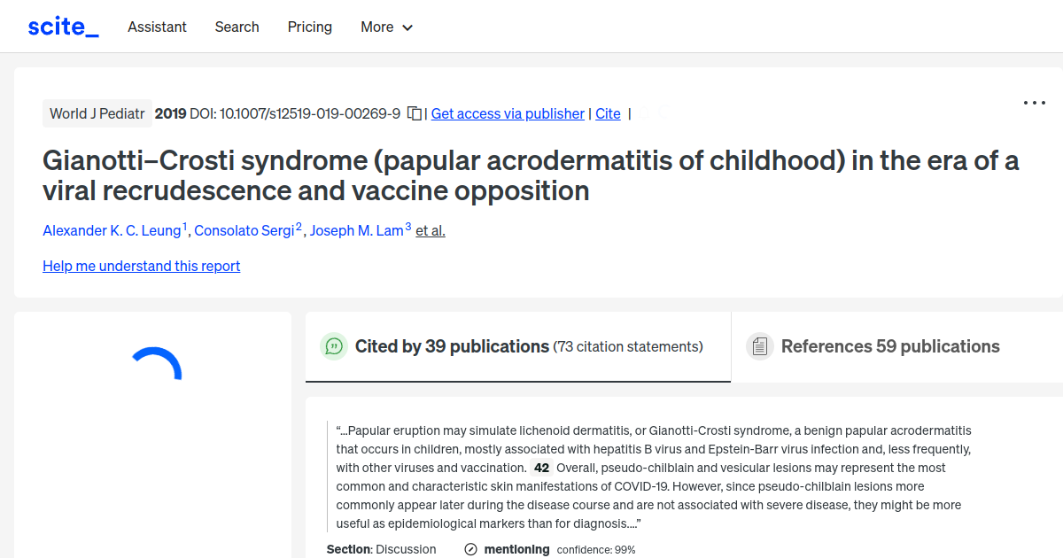This screenshot has height=558, width=1063.
Task: Click the document icon beside References
Action: point(760,345)
